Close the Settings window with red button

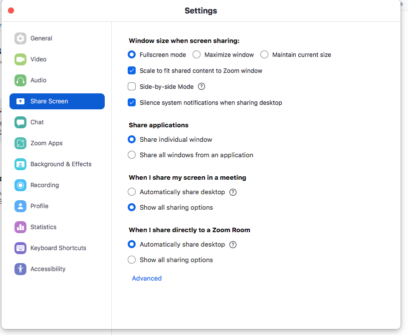11,10
